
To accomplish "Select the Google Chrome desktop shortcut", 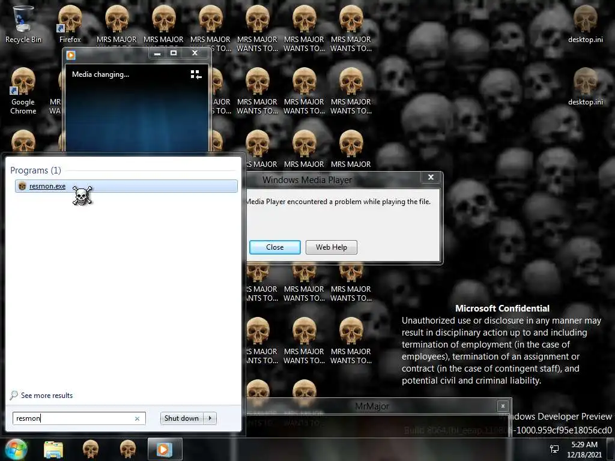I will tap(23, 91).
